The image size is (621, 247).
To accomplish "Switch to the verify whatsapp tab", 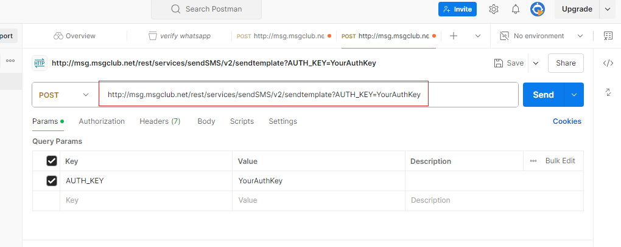I will point(180,36).
